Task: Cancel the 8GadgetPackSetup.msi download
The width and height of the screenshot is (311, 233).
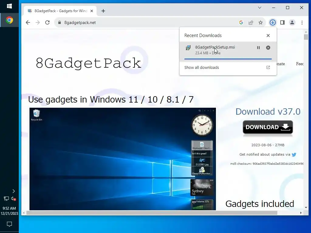Action: 268,48
